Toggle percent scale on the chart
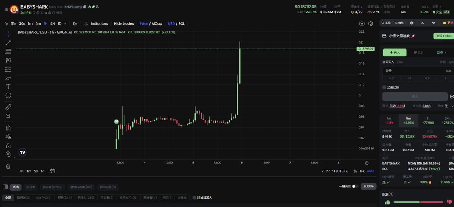The height and width of the screenshot is (207, 454). click(x=355, y=171)
